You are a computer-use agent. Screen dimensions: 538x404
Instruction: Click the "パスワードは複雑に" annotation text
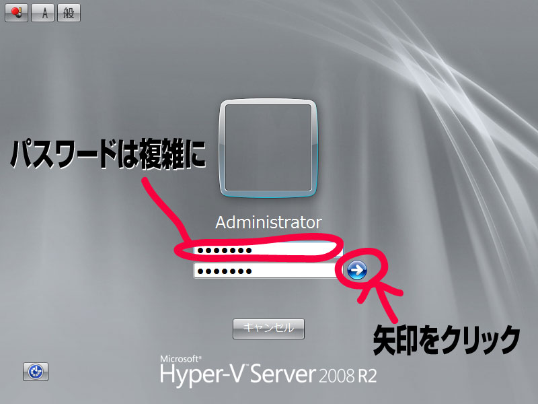[108, 154]
